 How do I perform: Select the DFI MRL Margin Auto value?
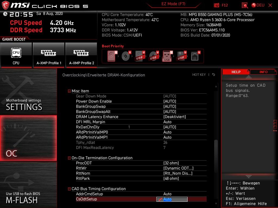tap(167, 122)
